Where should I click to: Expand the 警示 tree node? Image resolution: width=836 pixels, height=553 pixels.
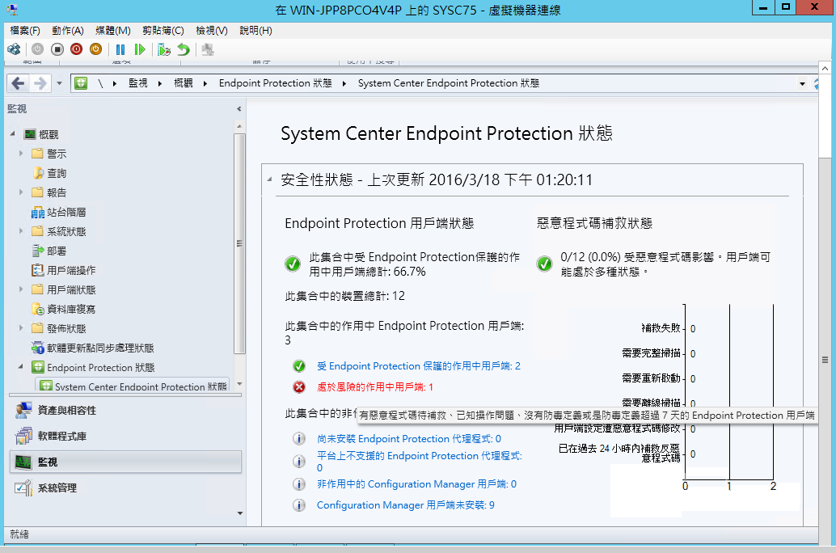coord(21,154)
